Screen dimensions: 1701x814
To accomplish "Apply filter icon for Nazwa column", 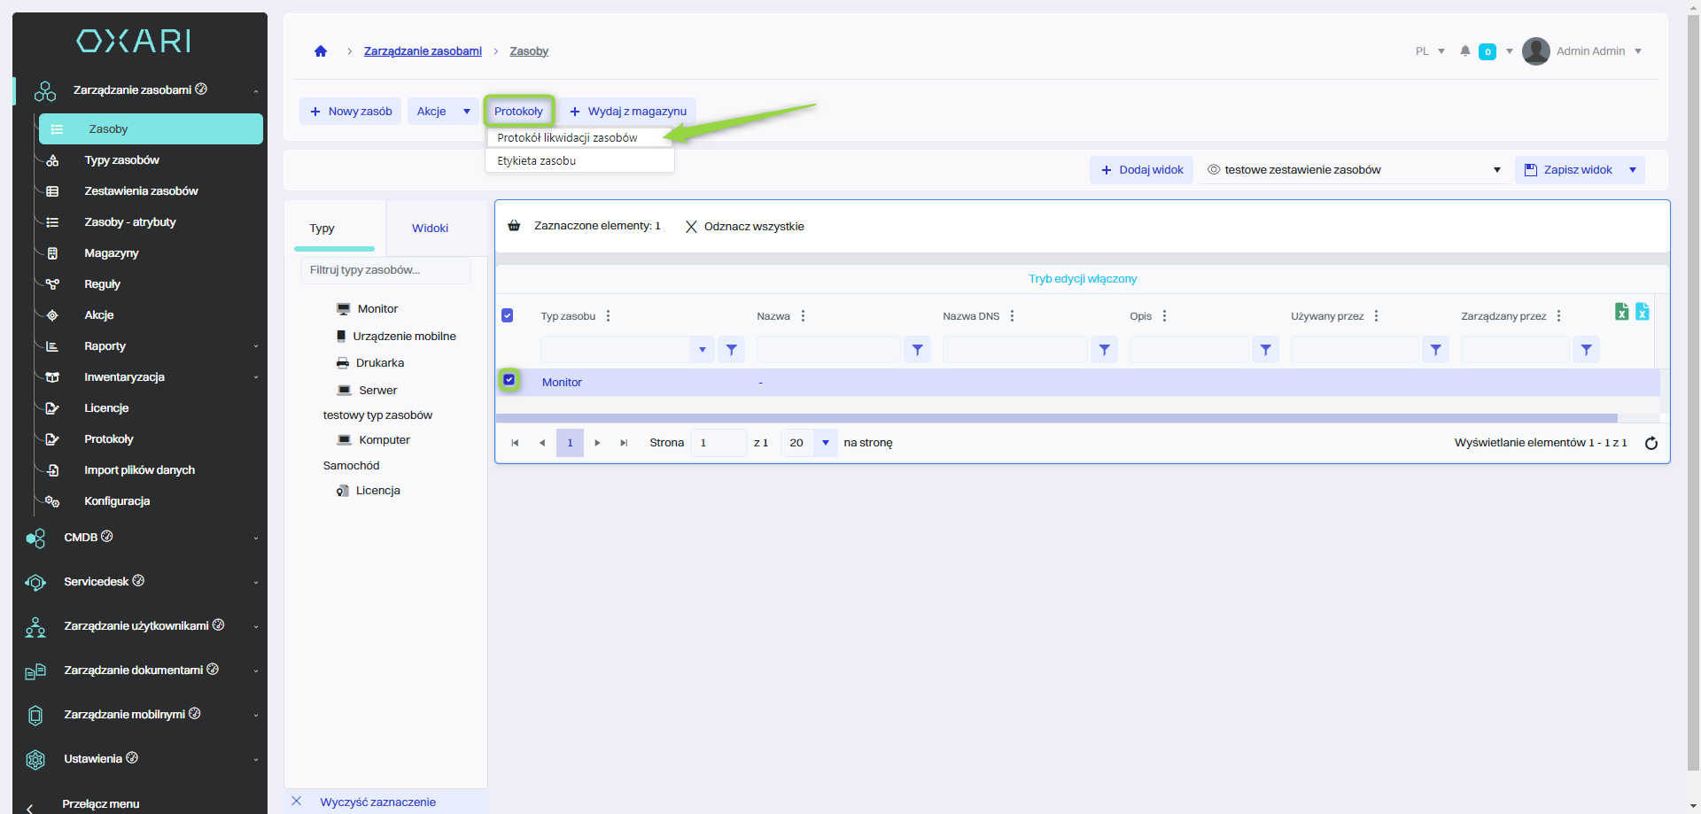I will click(917, 350).
